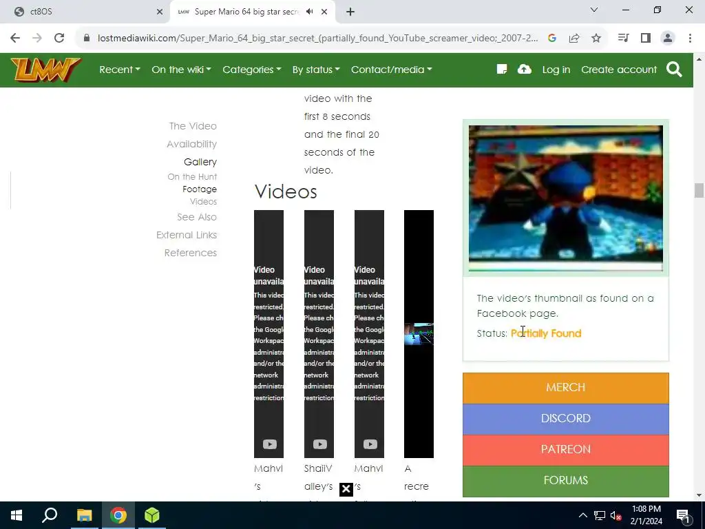Bookmark this page with the star
The image size is (705, 529).
596,39
